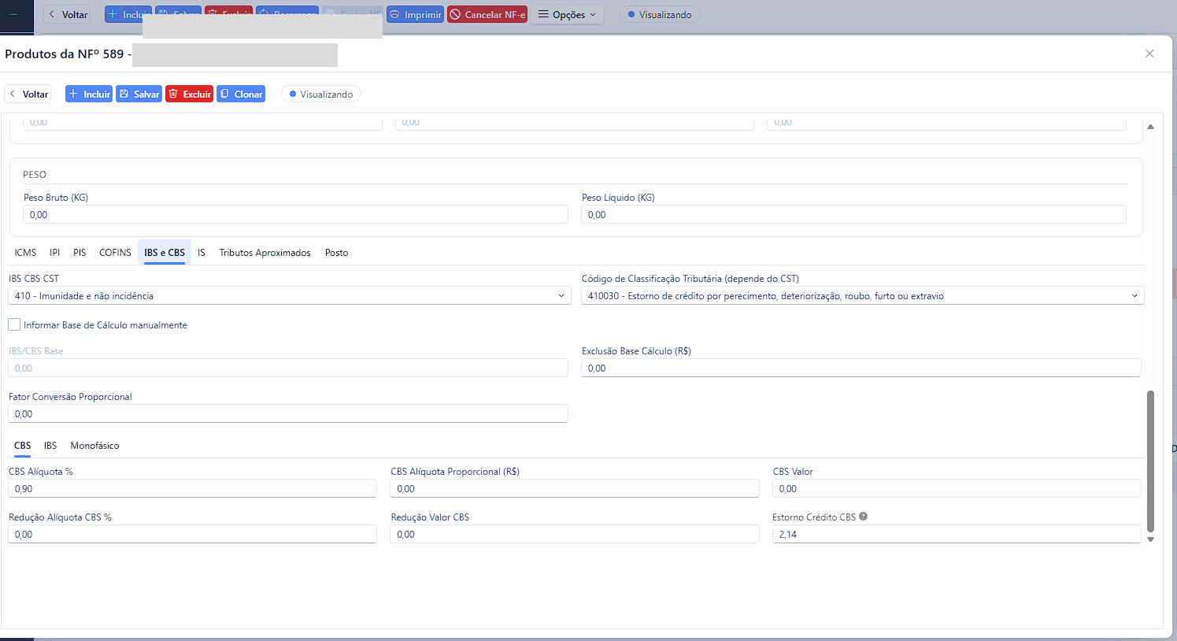Click the IBS/CBS Base field
Screen dimensions: 1177x641
click(288, 368)
